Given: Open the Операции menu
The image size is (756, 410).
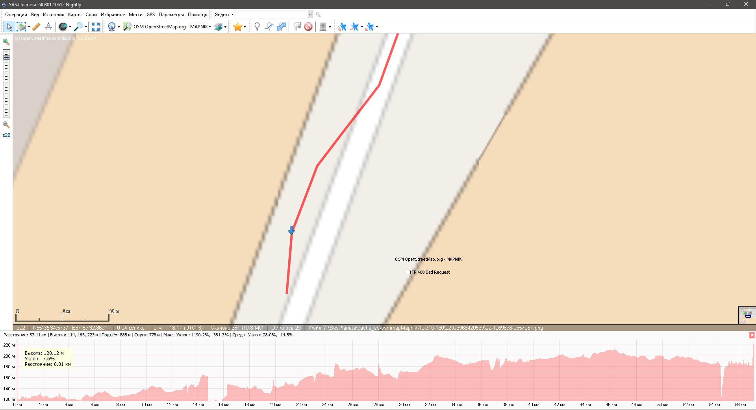Looking at the screenshot, I should 16,15.
